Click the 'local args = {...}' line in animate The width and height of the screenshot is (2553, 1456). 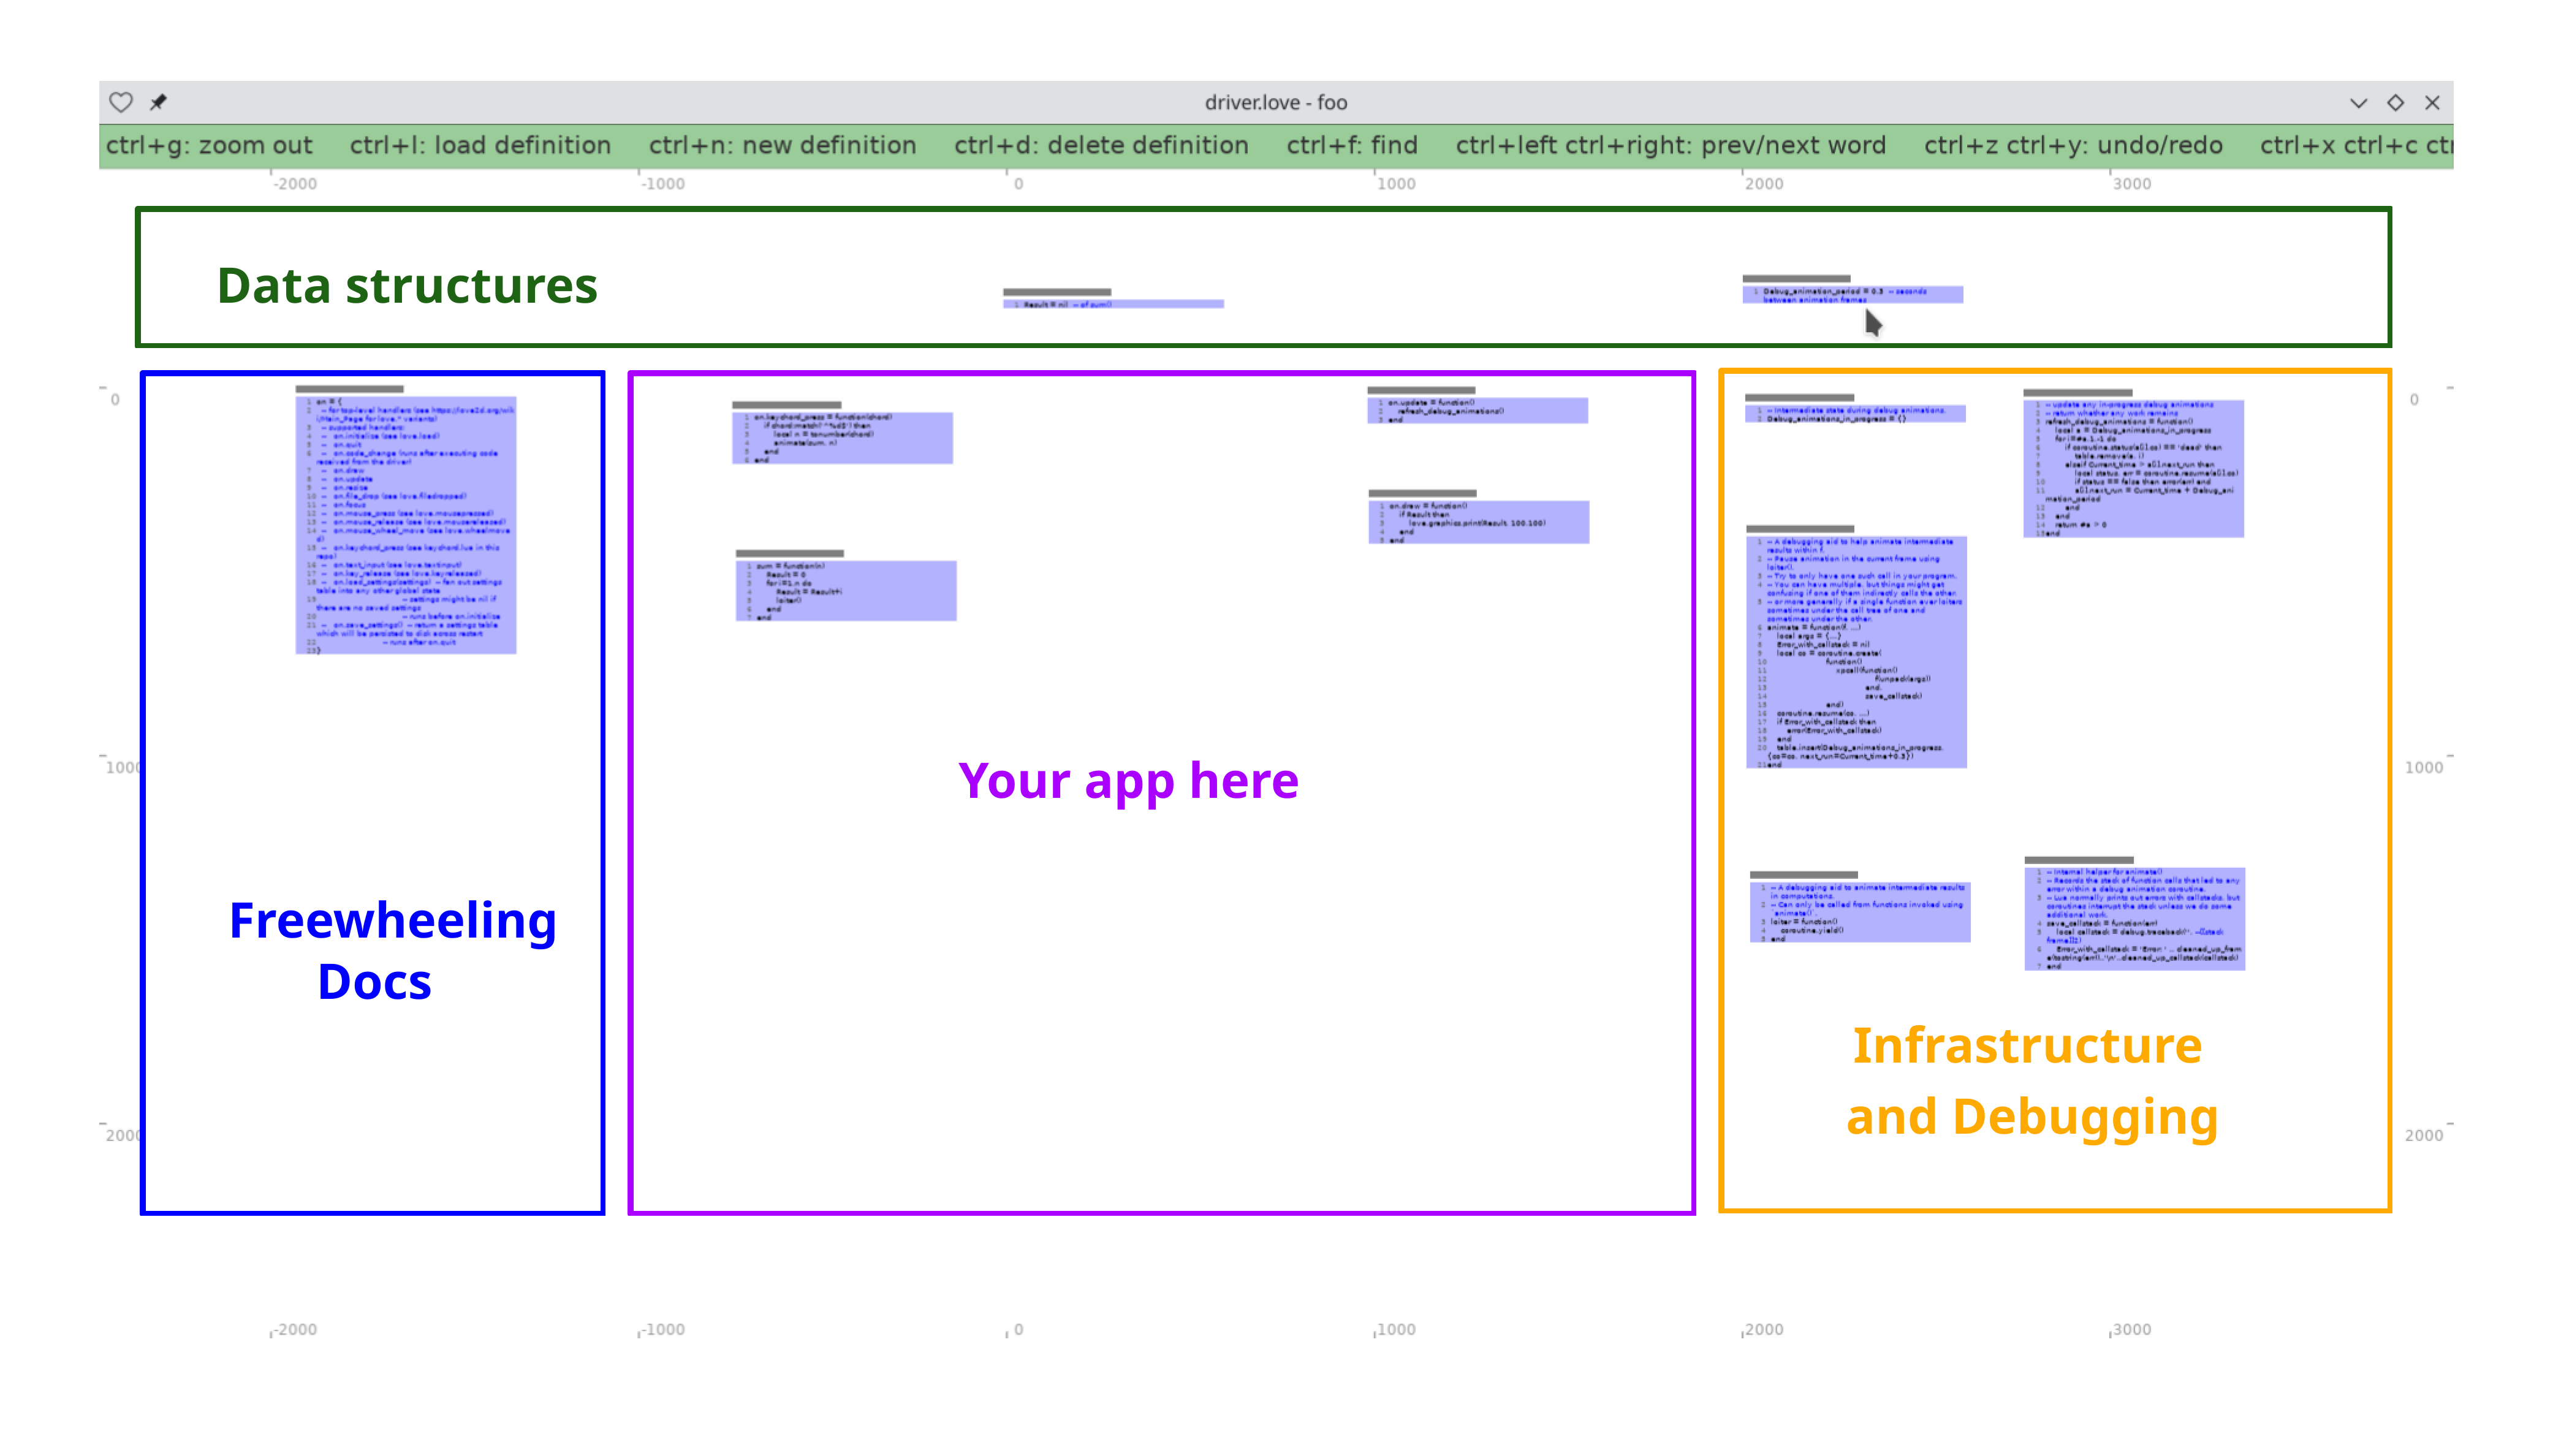1808,636
